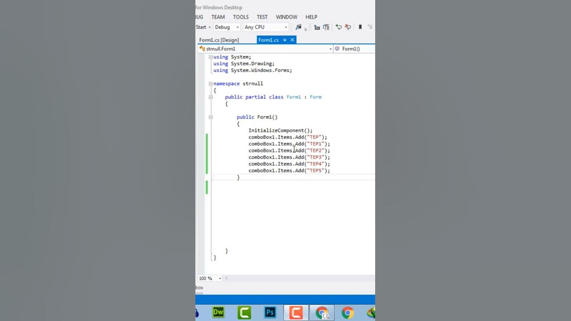This screenshot has width=571, height=321.
Task: Close the Form1.cs tab
Action: [x=292, y=40]
